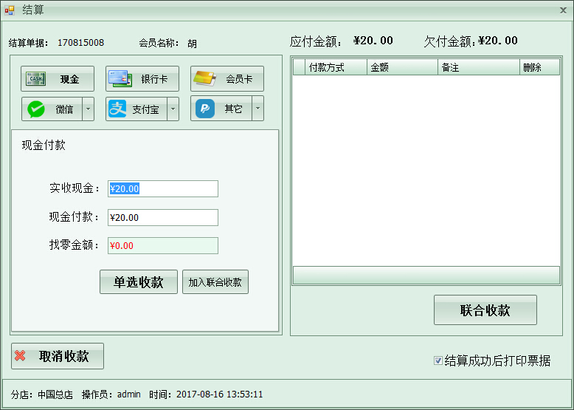This screenshot has height=410, width=574.
Task: Expand the other (其它) payment dropdown arrow
Action: click(x=257, y=109)
